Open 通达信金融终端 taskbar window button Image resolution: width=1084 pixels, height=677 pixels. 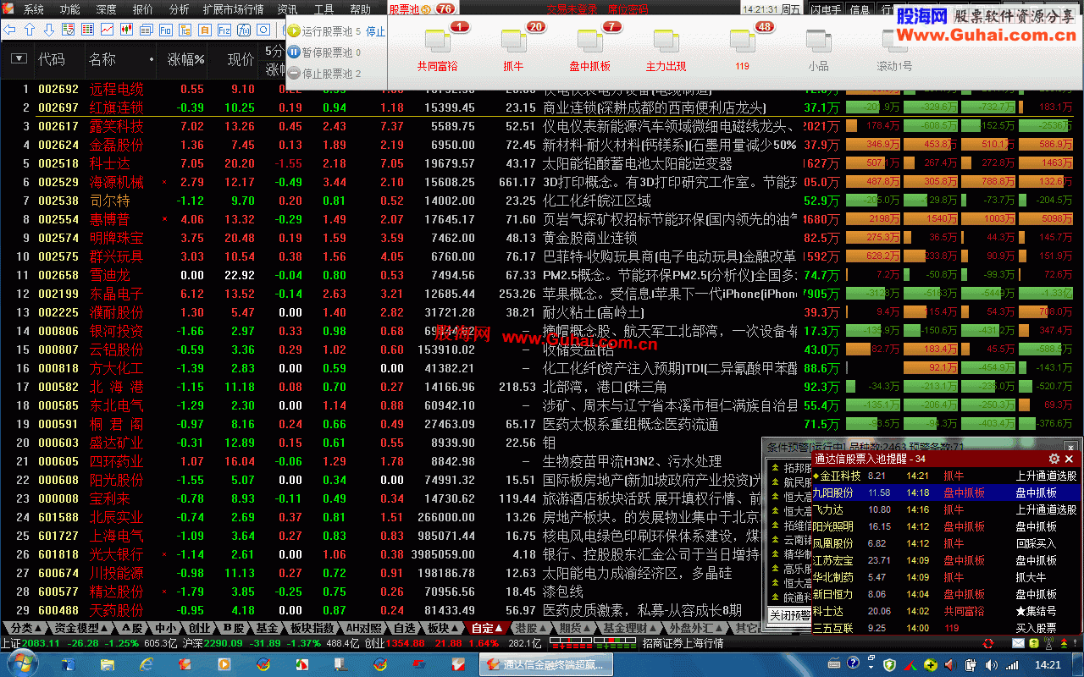[545, 664]
